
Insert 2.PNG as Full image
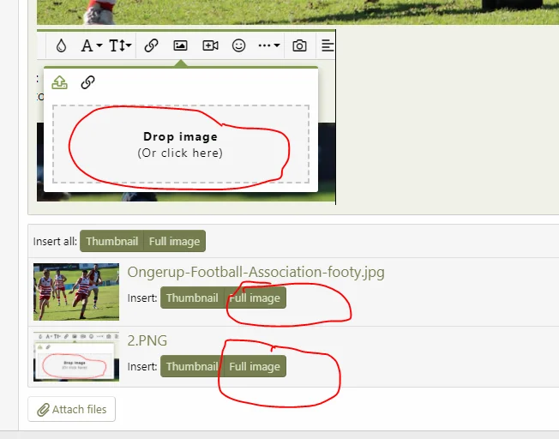pos(255,366)
